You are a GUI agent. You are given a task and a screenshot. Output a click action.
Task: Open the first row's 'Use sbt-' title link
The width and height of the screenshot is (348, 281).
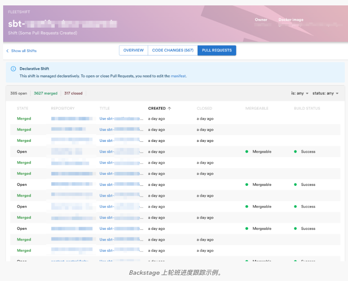[x=121, y=119]
